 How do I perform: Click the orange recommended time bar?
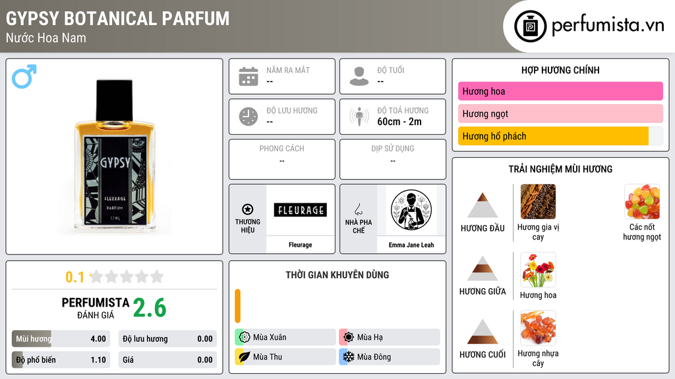click(237, 306)
